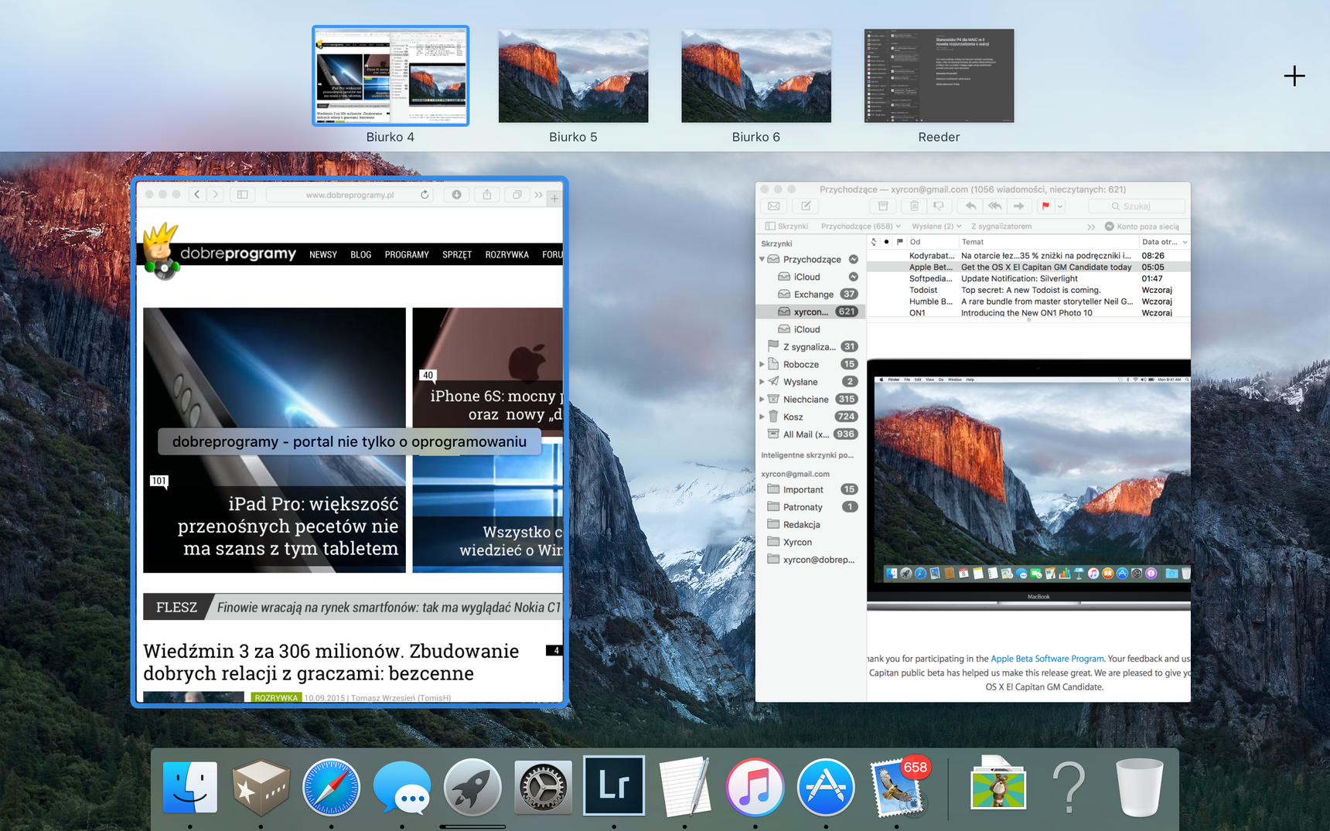
Task: Toggle Skrzynki mailbox list button in Mail
Action: 786,226
